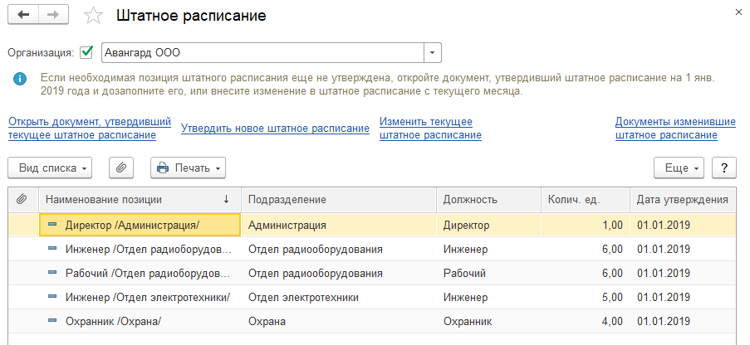Click the forward navigation arrow
The height and width of the screenshot is (345, 750).
(x=54, y=16)
